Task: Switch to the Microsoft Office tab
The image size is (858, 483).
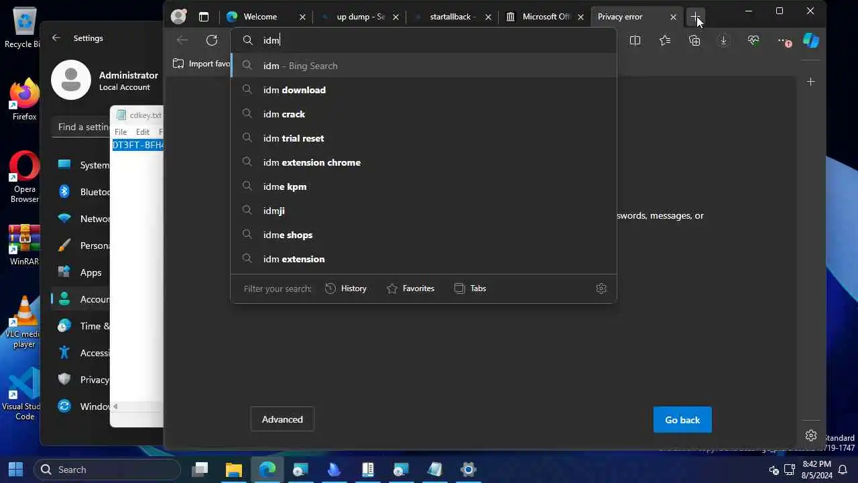Action: click(544, 17)
